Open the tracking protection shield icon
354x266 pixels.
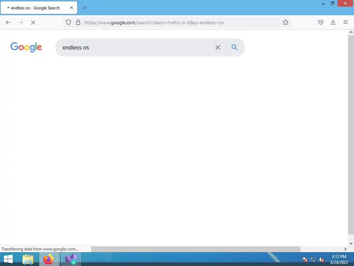[x=68, y=23]
